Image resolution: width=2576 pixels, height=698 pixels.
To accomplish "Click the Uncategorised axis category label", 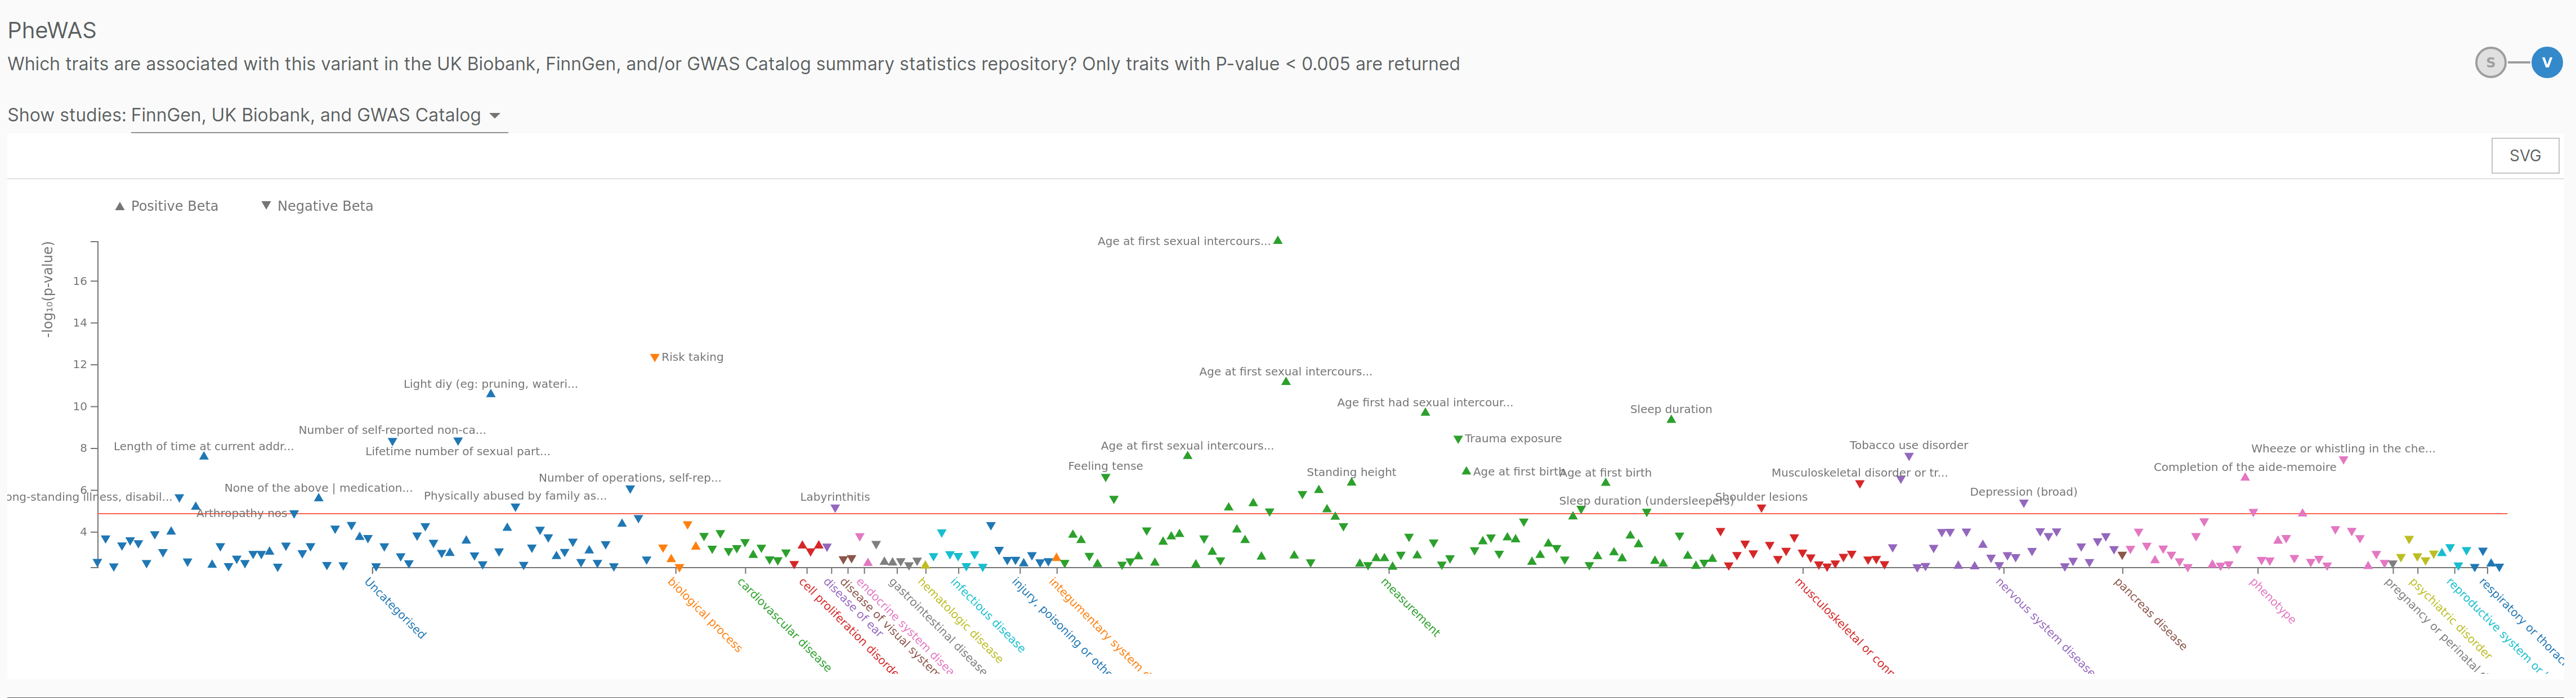I will [396, 608].
